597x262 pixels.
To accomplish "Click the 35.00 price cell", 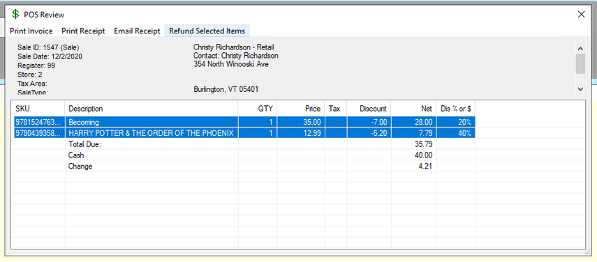I will coord(301,122).
